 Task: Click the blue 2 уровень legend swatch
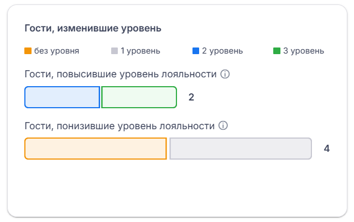196,51
